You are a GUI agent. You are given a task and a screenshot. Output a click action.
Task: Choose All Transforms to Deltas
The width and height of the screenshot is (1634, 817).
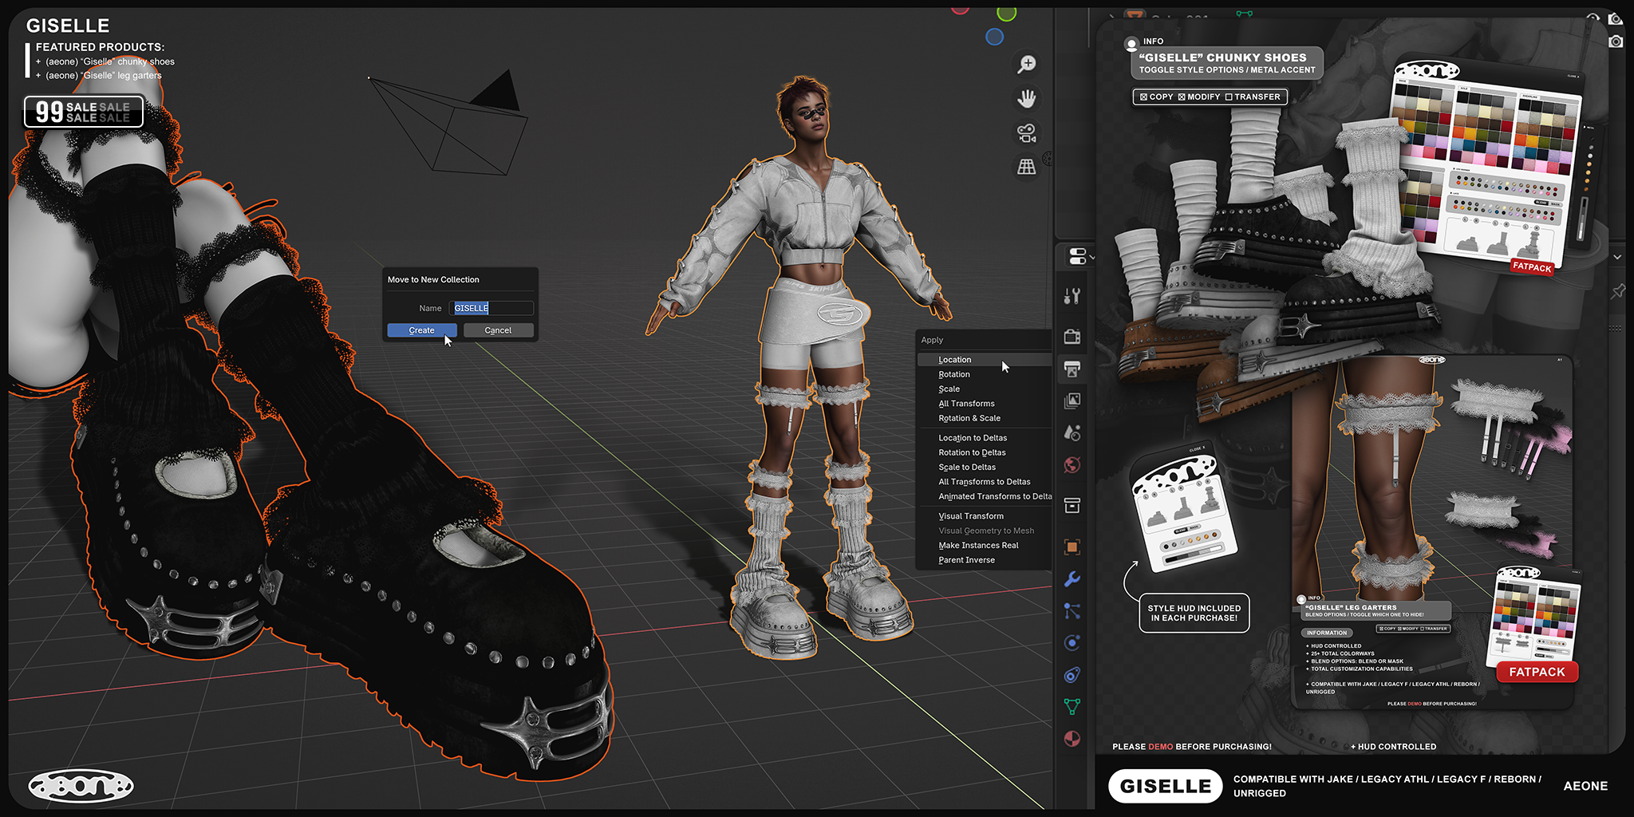tap(984, 482)
